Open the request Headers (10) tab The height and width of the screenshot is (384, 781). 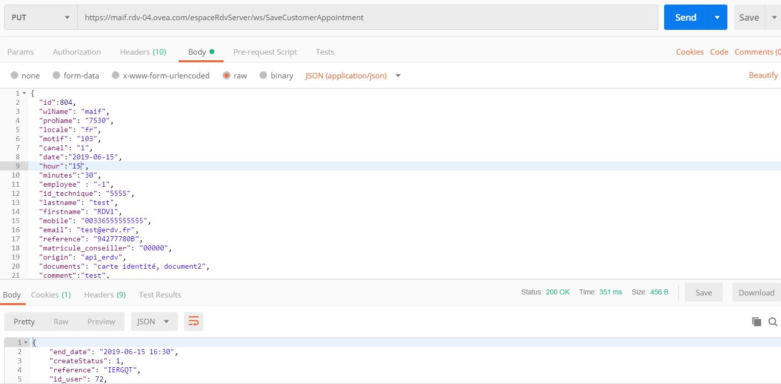(x=143, y=52)
